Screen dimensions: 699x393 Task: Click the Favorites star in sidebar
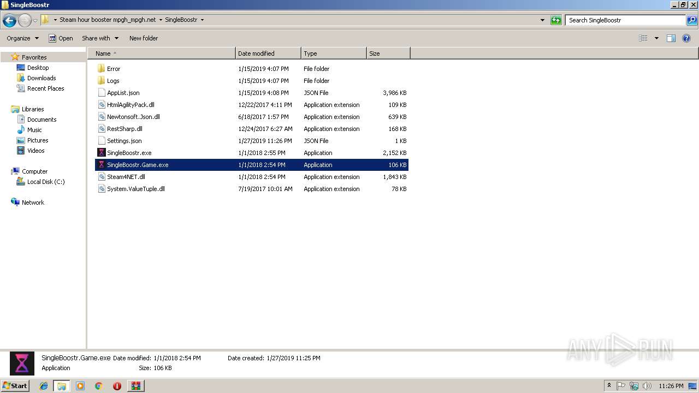click(x=15, y=57)
